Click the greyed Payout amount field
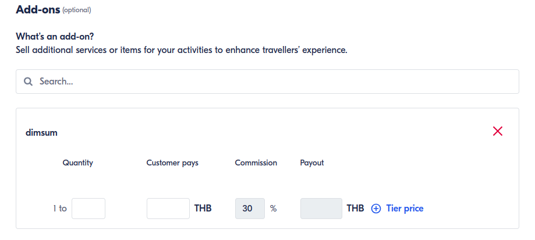 pyautogui.click(x=321, y=209)
